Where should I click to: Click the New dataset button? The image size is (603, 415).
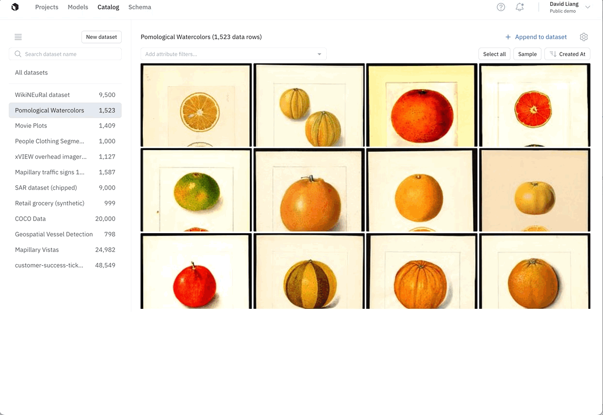101,37
